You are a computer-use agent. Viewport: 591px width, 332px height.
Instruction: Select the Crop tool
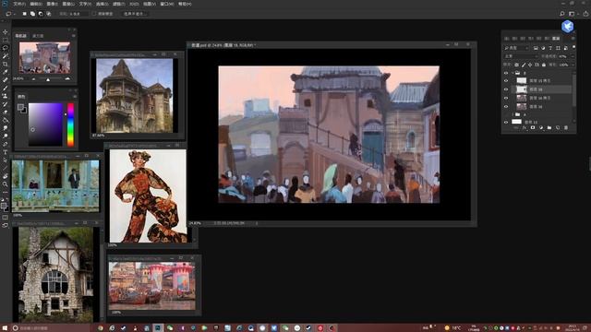click(6, 64)
